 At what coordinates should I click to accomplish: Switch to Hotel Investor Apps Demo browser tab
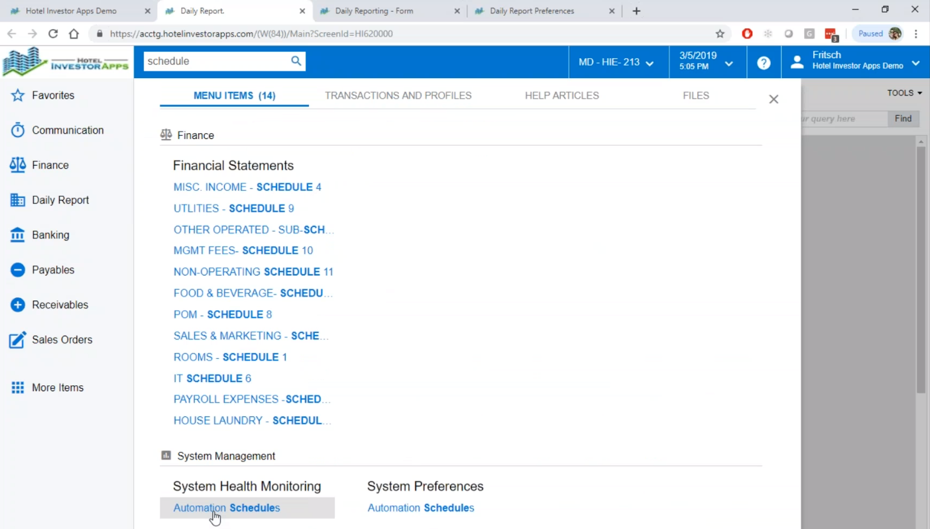(x=71, y=11)
